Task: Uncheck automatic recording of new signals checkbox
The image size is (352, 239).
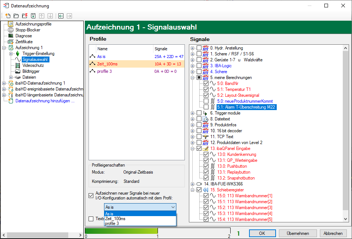Action: point(91,195)
